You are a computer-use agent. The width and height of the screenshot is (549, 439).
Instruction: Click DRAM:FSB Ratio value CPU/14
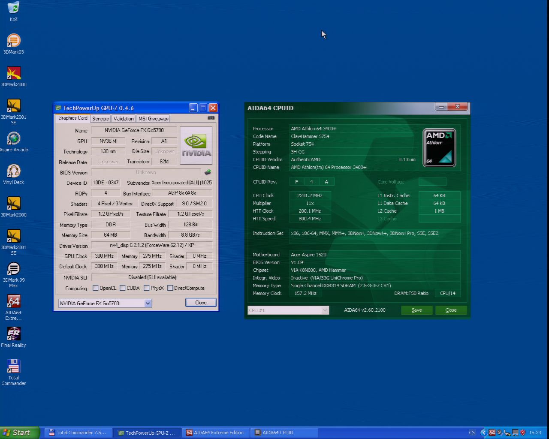[x=447, y=293]
